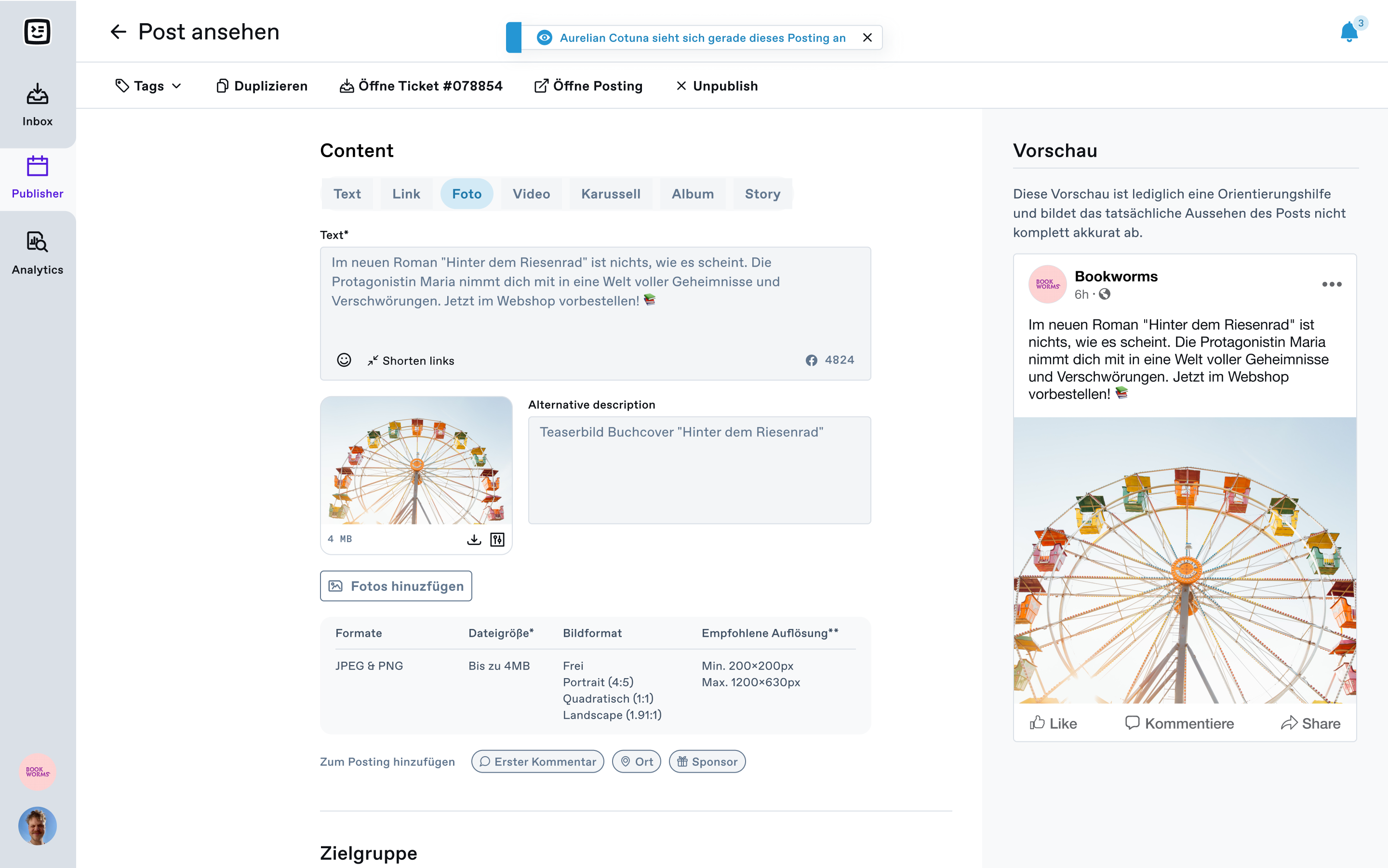The height and width of the screenshot is (868, 1388).
Task: Expand the Tags dropdown menu
Action: click(x=147, y=86)
